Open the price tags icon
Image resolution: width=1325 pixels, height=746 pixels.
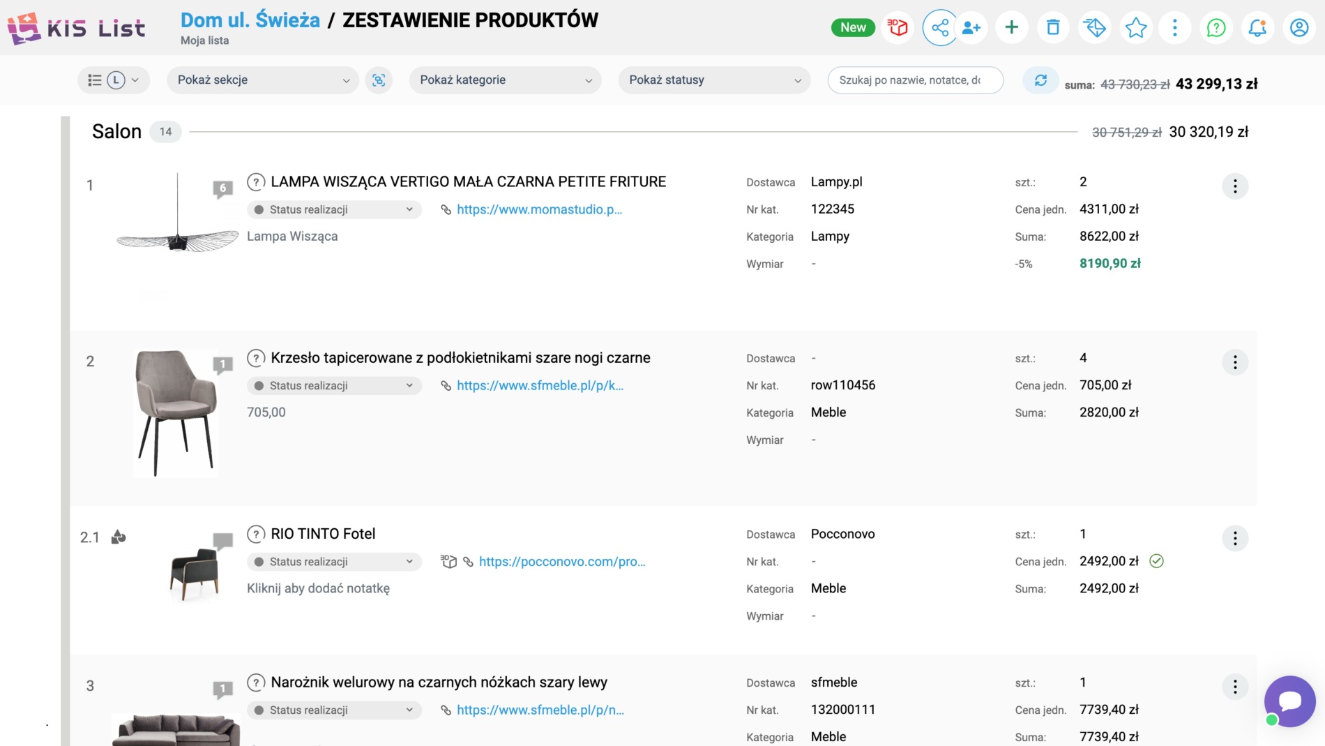pos(1095,28)
